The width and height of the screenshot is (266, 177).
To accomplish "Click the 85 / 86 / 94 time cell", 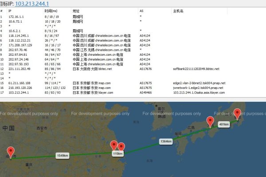I will [53, 69].
